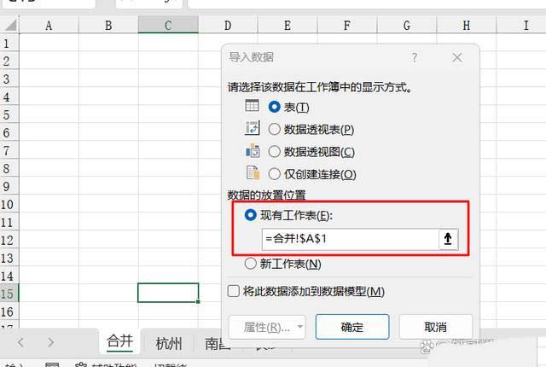
Task: Click the connection document icon beside 仅创建连接
Action: [253, 172]
